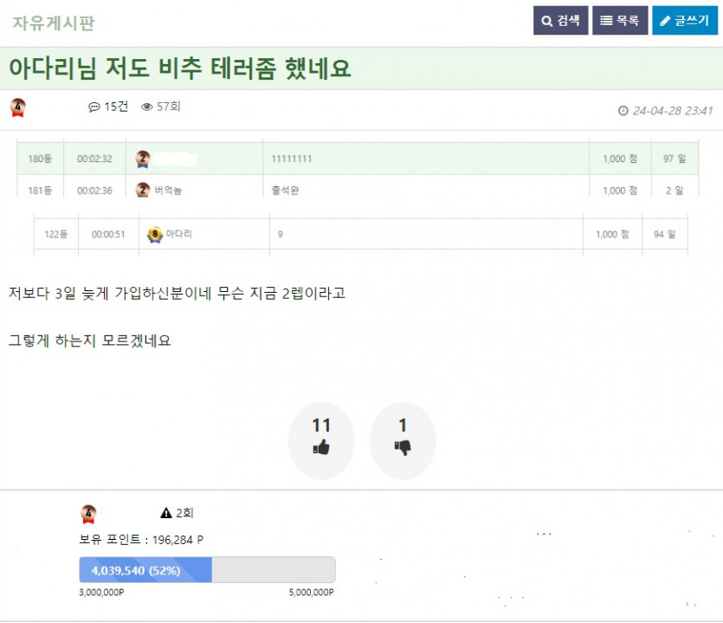Click the 00:02:32 time cell
The image size is (723, 623).
pyautogui.click(x=94, y=159)
